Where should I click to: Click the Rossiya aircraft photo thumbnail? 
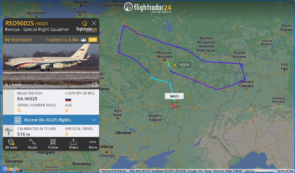51,66
